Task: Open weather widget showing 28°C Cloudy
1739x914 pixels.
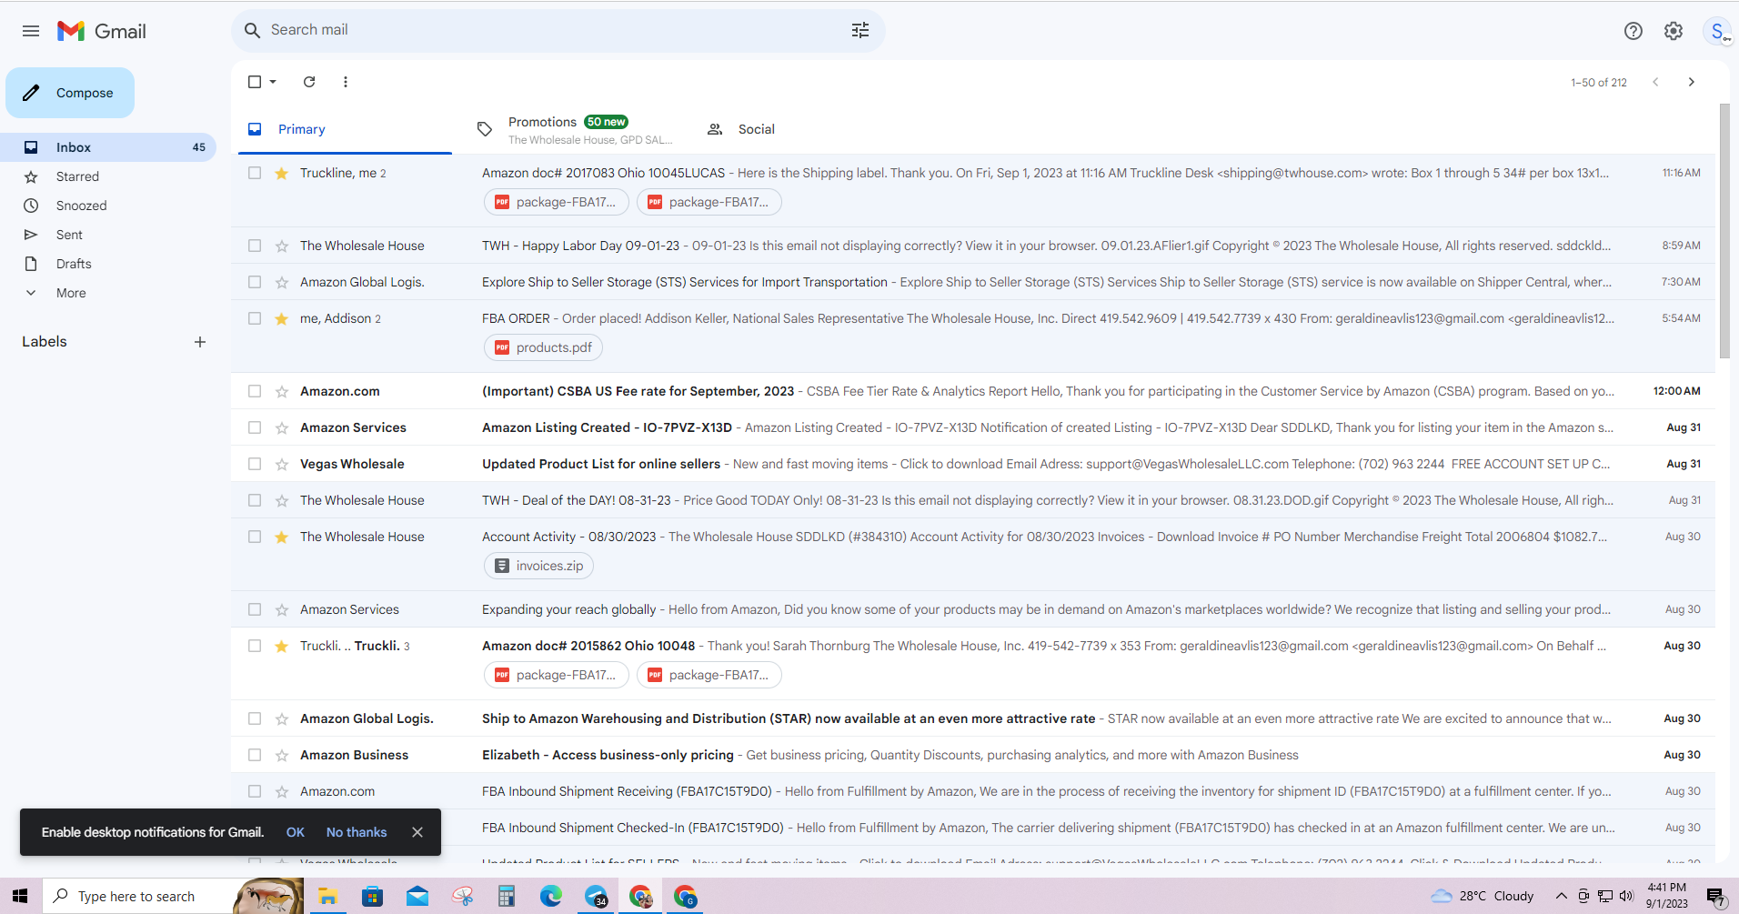Action: point(1483,896)
